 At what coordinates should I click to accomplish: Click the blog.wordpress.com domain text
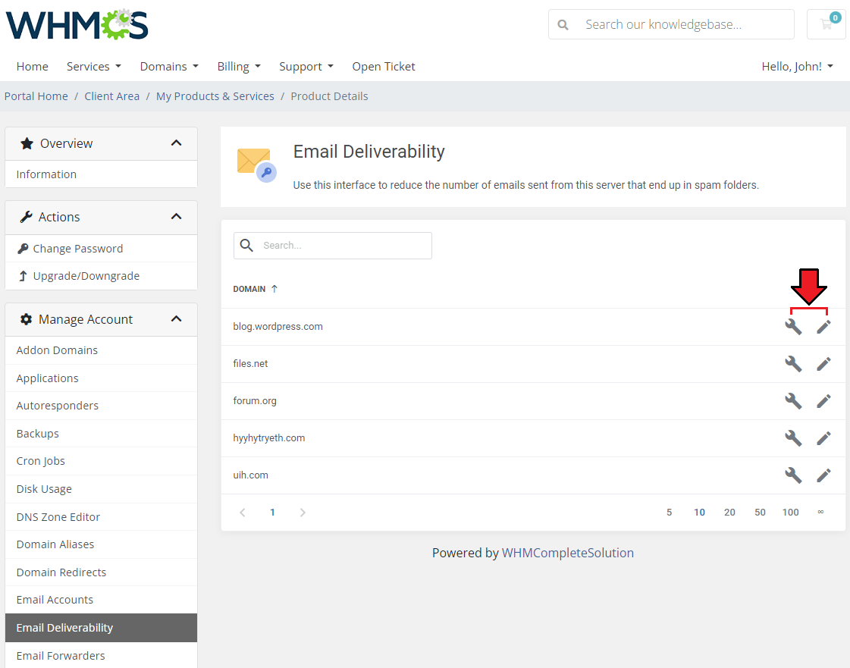(x=278, y=326)
